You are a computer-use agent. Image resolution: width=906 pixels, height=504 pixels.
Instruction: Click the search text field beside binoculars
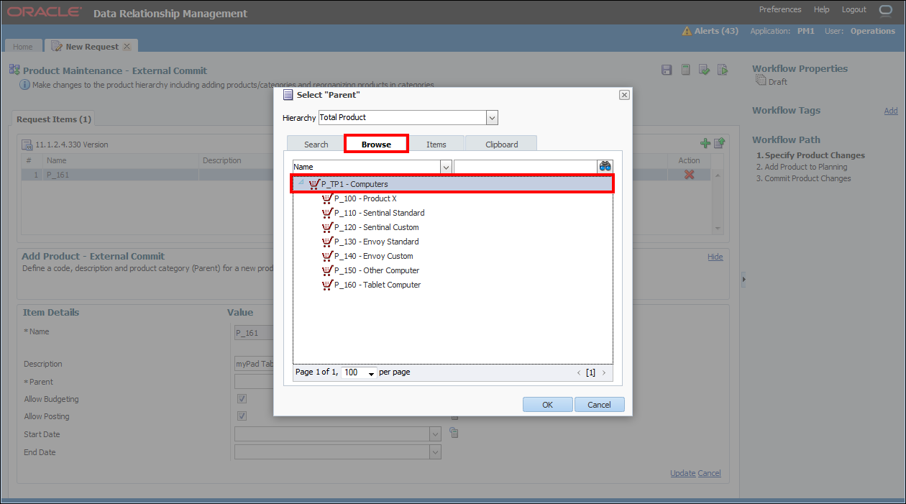pyautogui.click(x=525, y=167)
